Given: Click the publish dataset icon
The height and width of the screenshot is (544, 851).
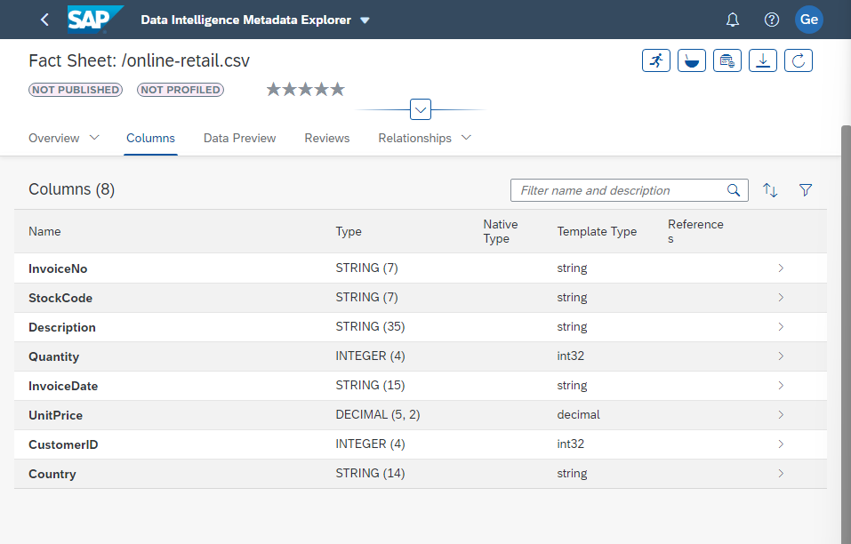Looking at the screenshot, I should [727, 60].
